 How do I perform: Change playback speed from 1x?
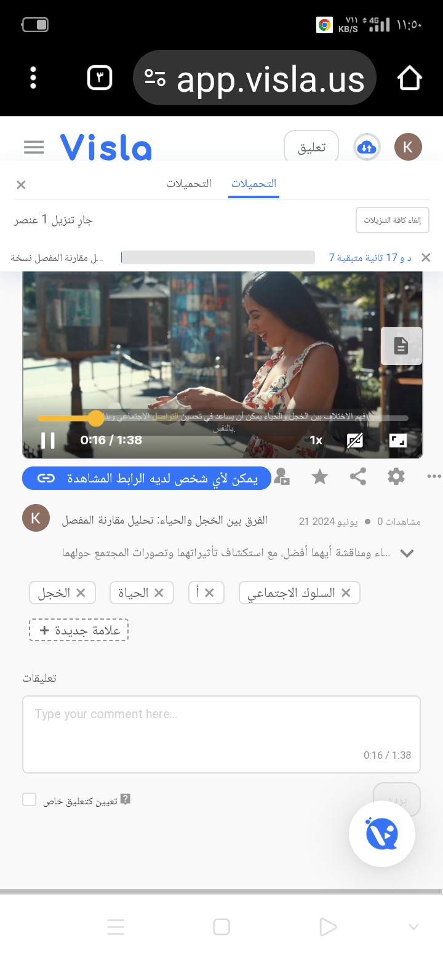[316, 440]
